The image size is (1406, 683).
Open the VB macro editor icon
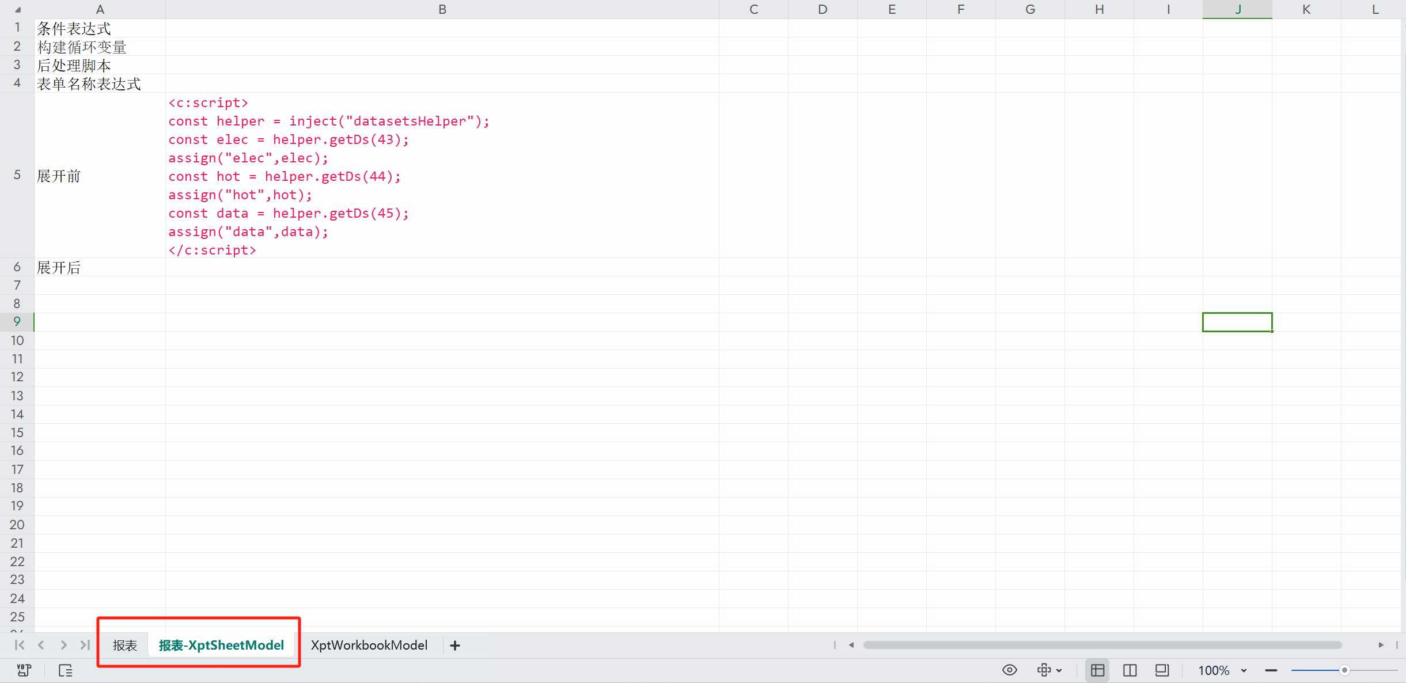click(x=24, y=670)
